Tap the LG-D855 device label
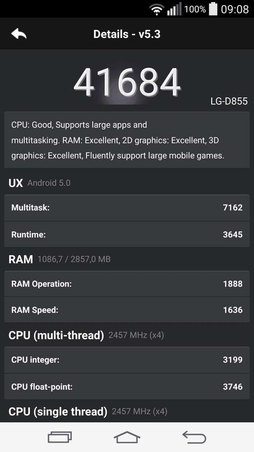The width and height of the screenshot is (254, 452). point(229,101)
